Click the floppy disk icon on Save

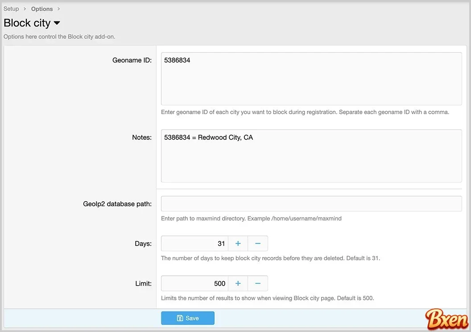180,318
